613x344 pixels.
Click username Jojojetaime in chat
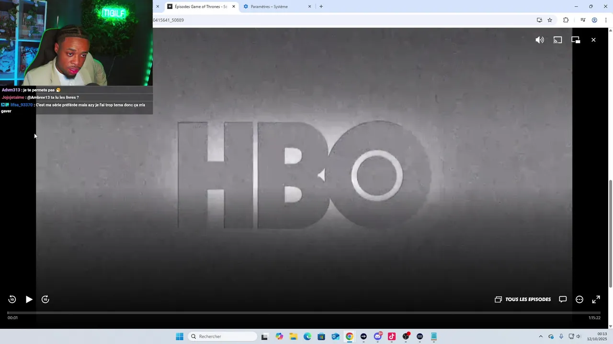click(x=13, y=97)
